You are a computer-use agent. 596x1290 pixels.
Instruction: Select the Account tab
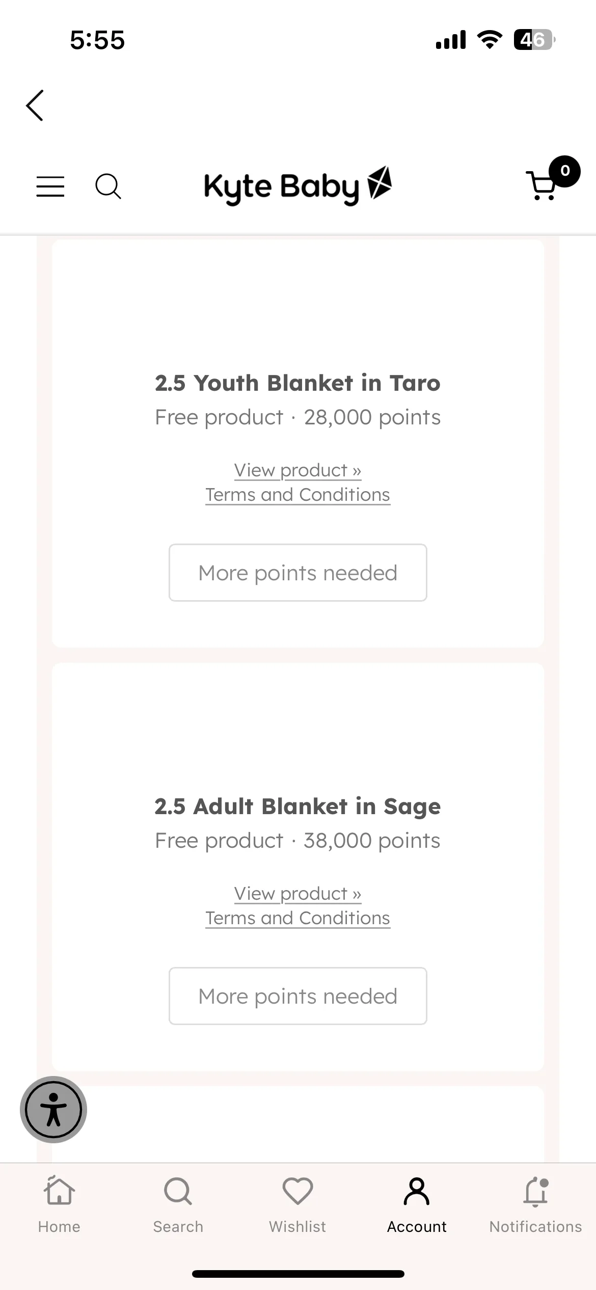pos(417,1205)
